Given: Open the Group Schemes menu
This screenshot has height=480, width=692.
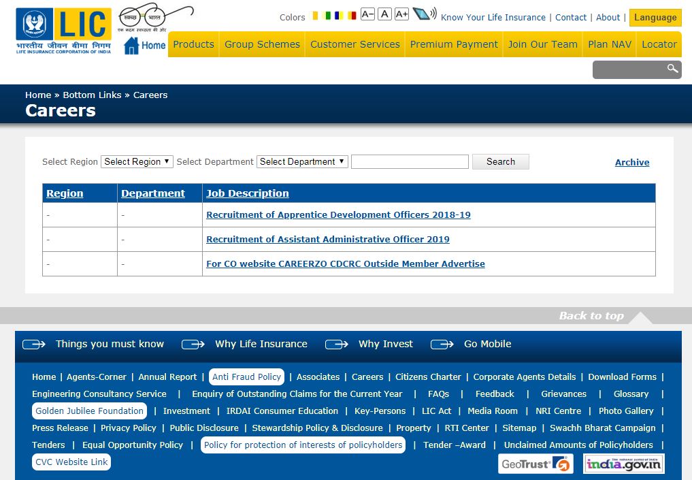Looking at the screenshot, I should (x=262, y=44).
